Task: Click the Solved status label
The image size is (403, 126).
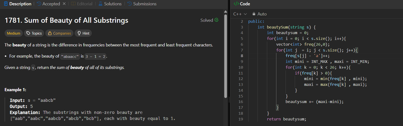Action: click(x=207, y=20)
